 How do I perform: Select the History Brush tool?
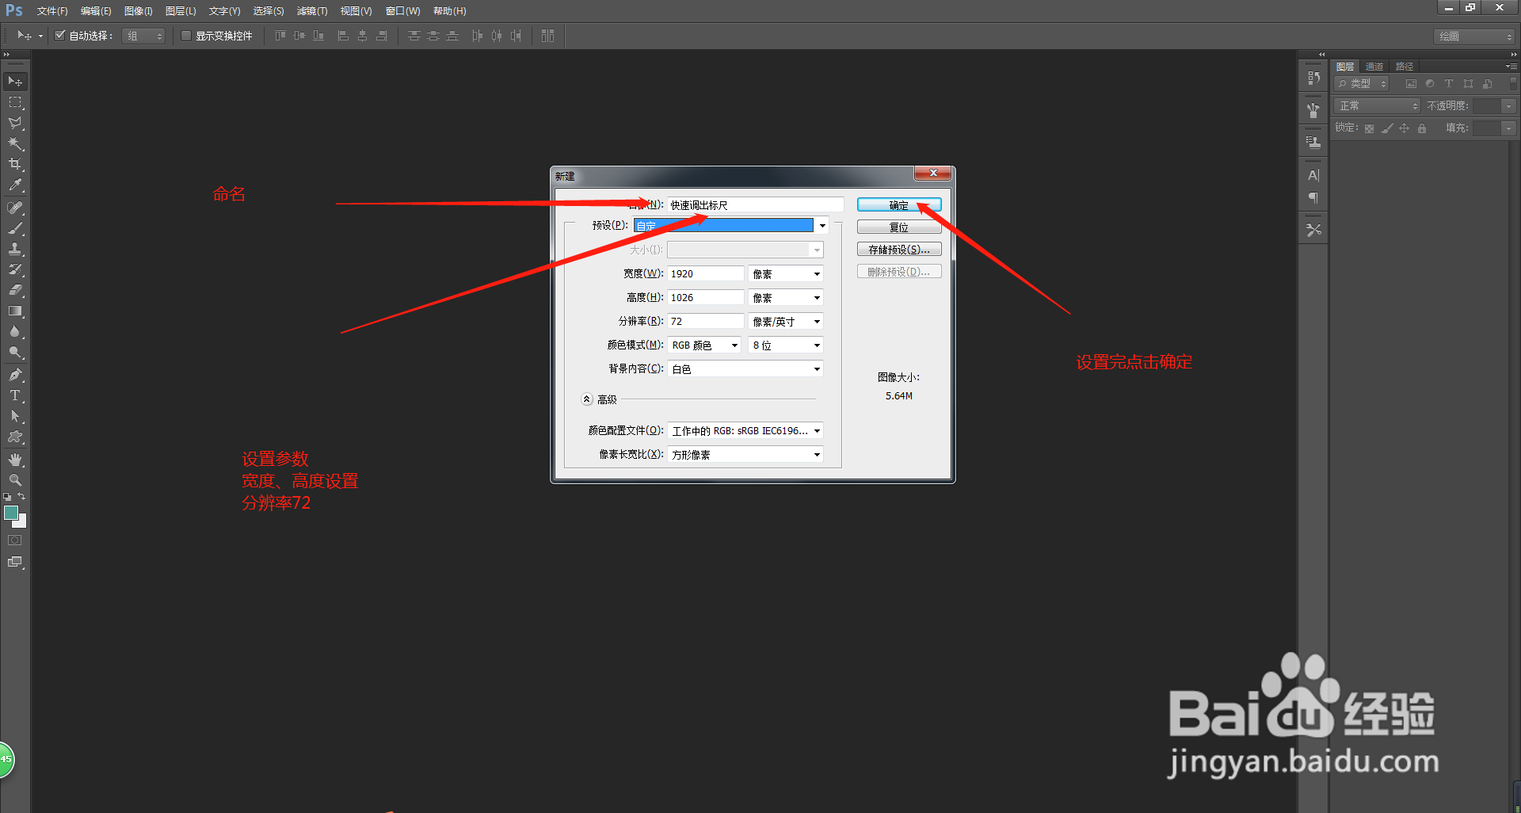(x=15, y=269)
